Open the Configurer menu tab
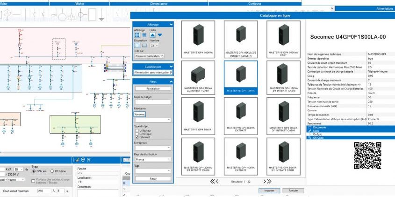The height and width of the screenshot is (197, 395). 255,4
